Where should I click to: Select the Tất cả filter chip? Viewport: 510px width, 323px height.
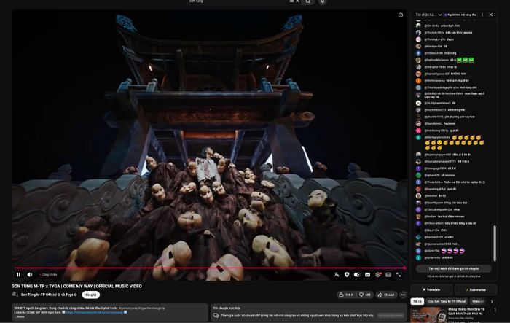click(x=417, y=302)
